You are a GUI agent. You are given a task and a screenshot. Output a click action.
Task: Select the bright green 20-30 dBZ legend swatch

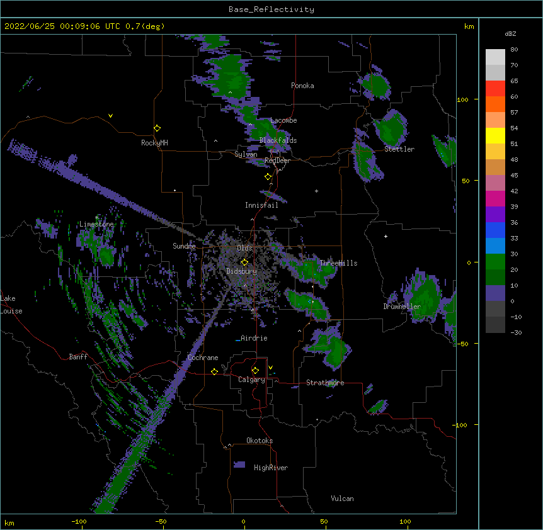coord(495,262)
